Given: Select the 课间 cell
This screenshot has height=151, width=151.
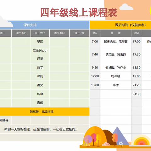Looking at the screenshot, I should point(40,76).
